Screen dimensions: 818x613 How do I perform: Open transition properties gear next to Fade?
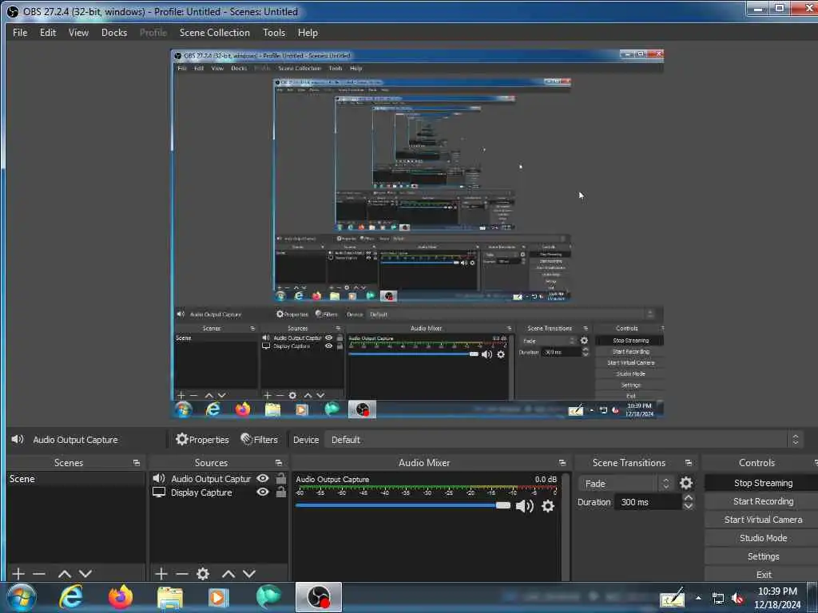[686, 483]
